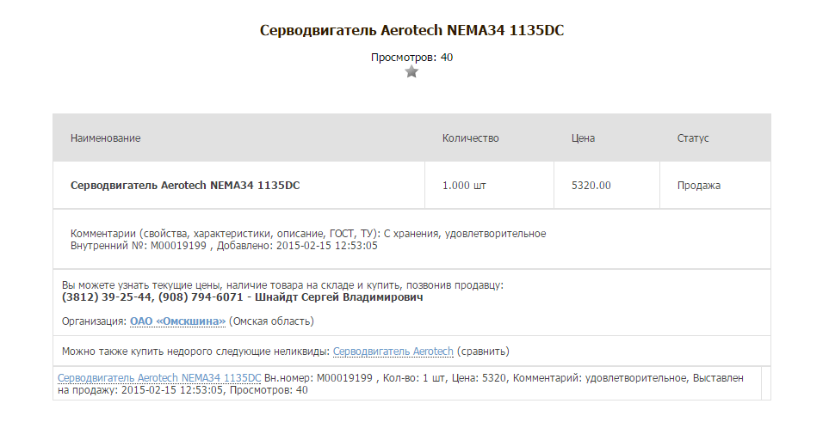This screenshot has height=428, width=829.
Task: Click the Просмотров: 40 view counter under title
Action: click(x=411, y=58)
